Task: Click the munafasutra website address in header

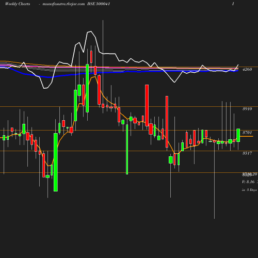Action: (x=63, y=4)
